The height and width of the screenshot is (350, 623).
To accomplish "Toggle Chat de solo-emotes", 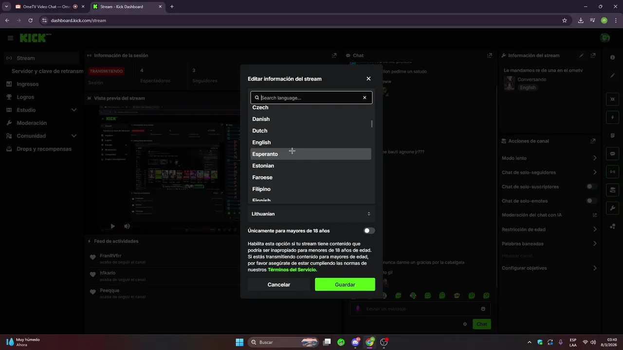I will (592, 201).
